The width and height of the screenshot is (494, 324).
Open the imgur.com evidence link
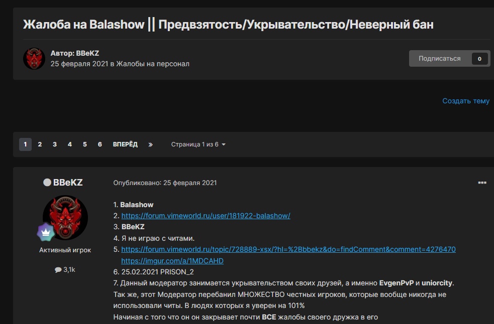pos(172,261)
